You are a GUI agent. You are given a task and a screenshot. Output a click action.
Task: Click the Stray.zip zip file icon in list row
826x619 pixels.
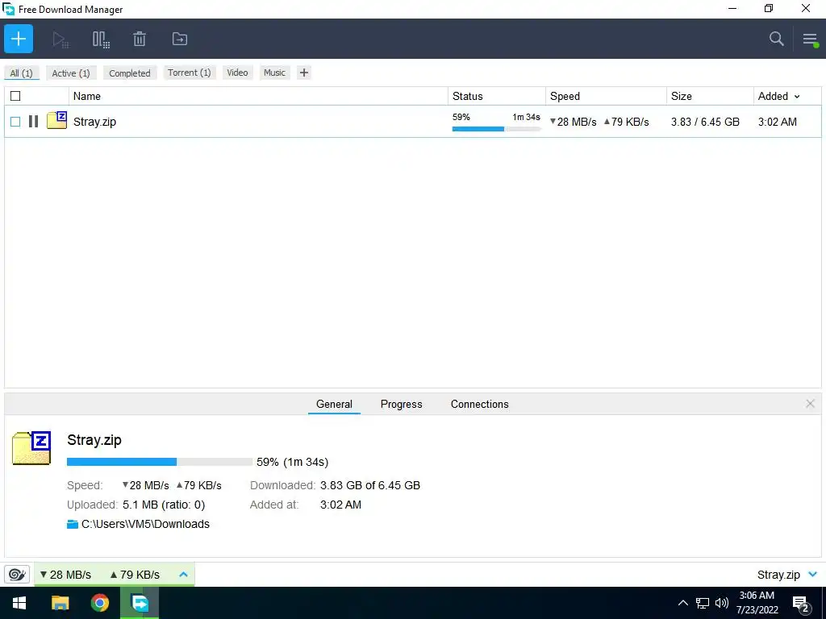[57, 120]
